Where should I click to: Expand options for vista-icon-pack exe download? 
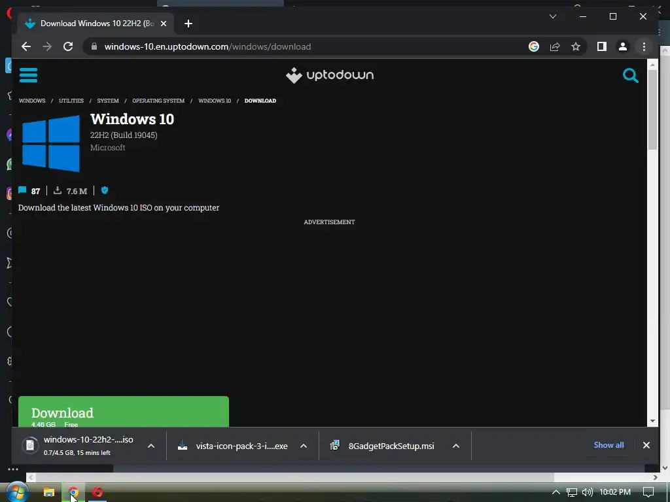(x=304, y=446)
